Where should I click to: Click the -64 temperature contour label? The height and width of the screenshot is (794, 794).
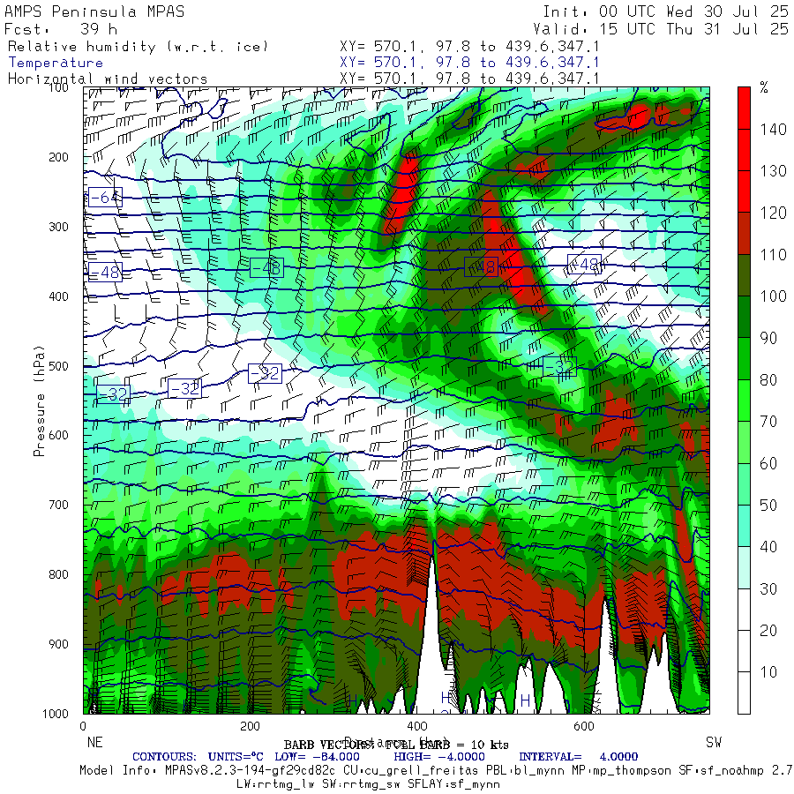tap(105, 197)
